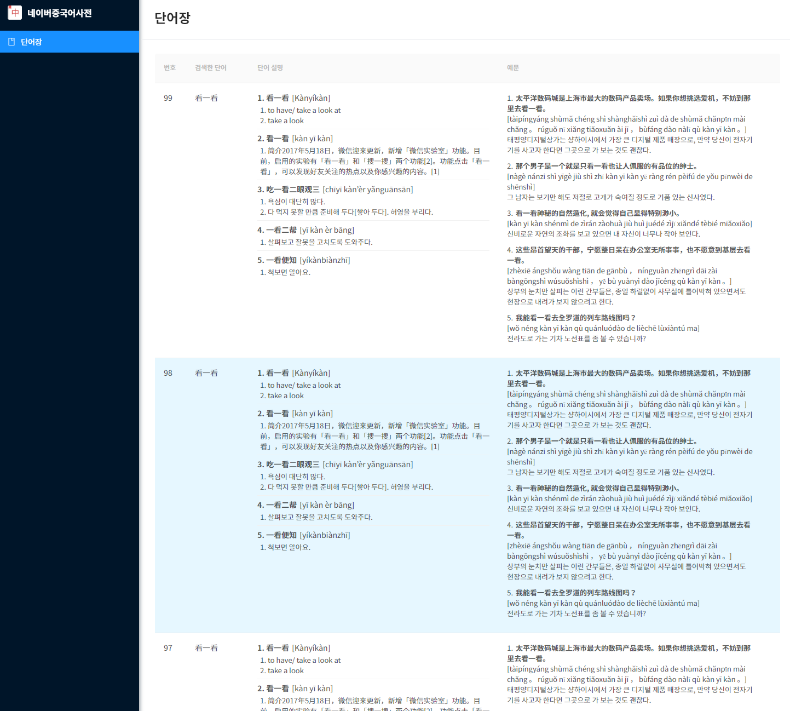This screenshot has width=790, height=711.
Task: Select row number 98
Action: [168, 373]
